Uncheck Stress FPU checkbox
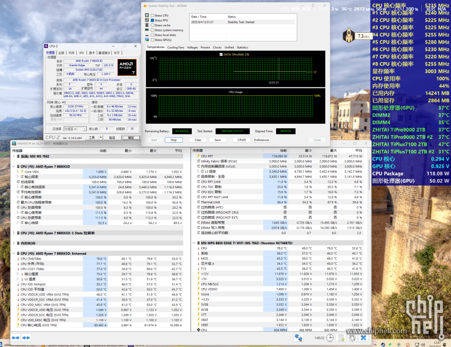The height and width of the screenshot is (347, 451). [152, 20]
